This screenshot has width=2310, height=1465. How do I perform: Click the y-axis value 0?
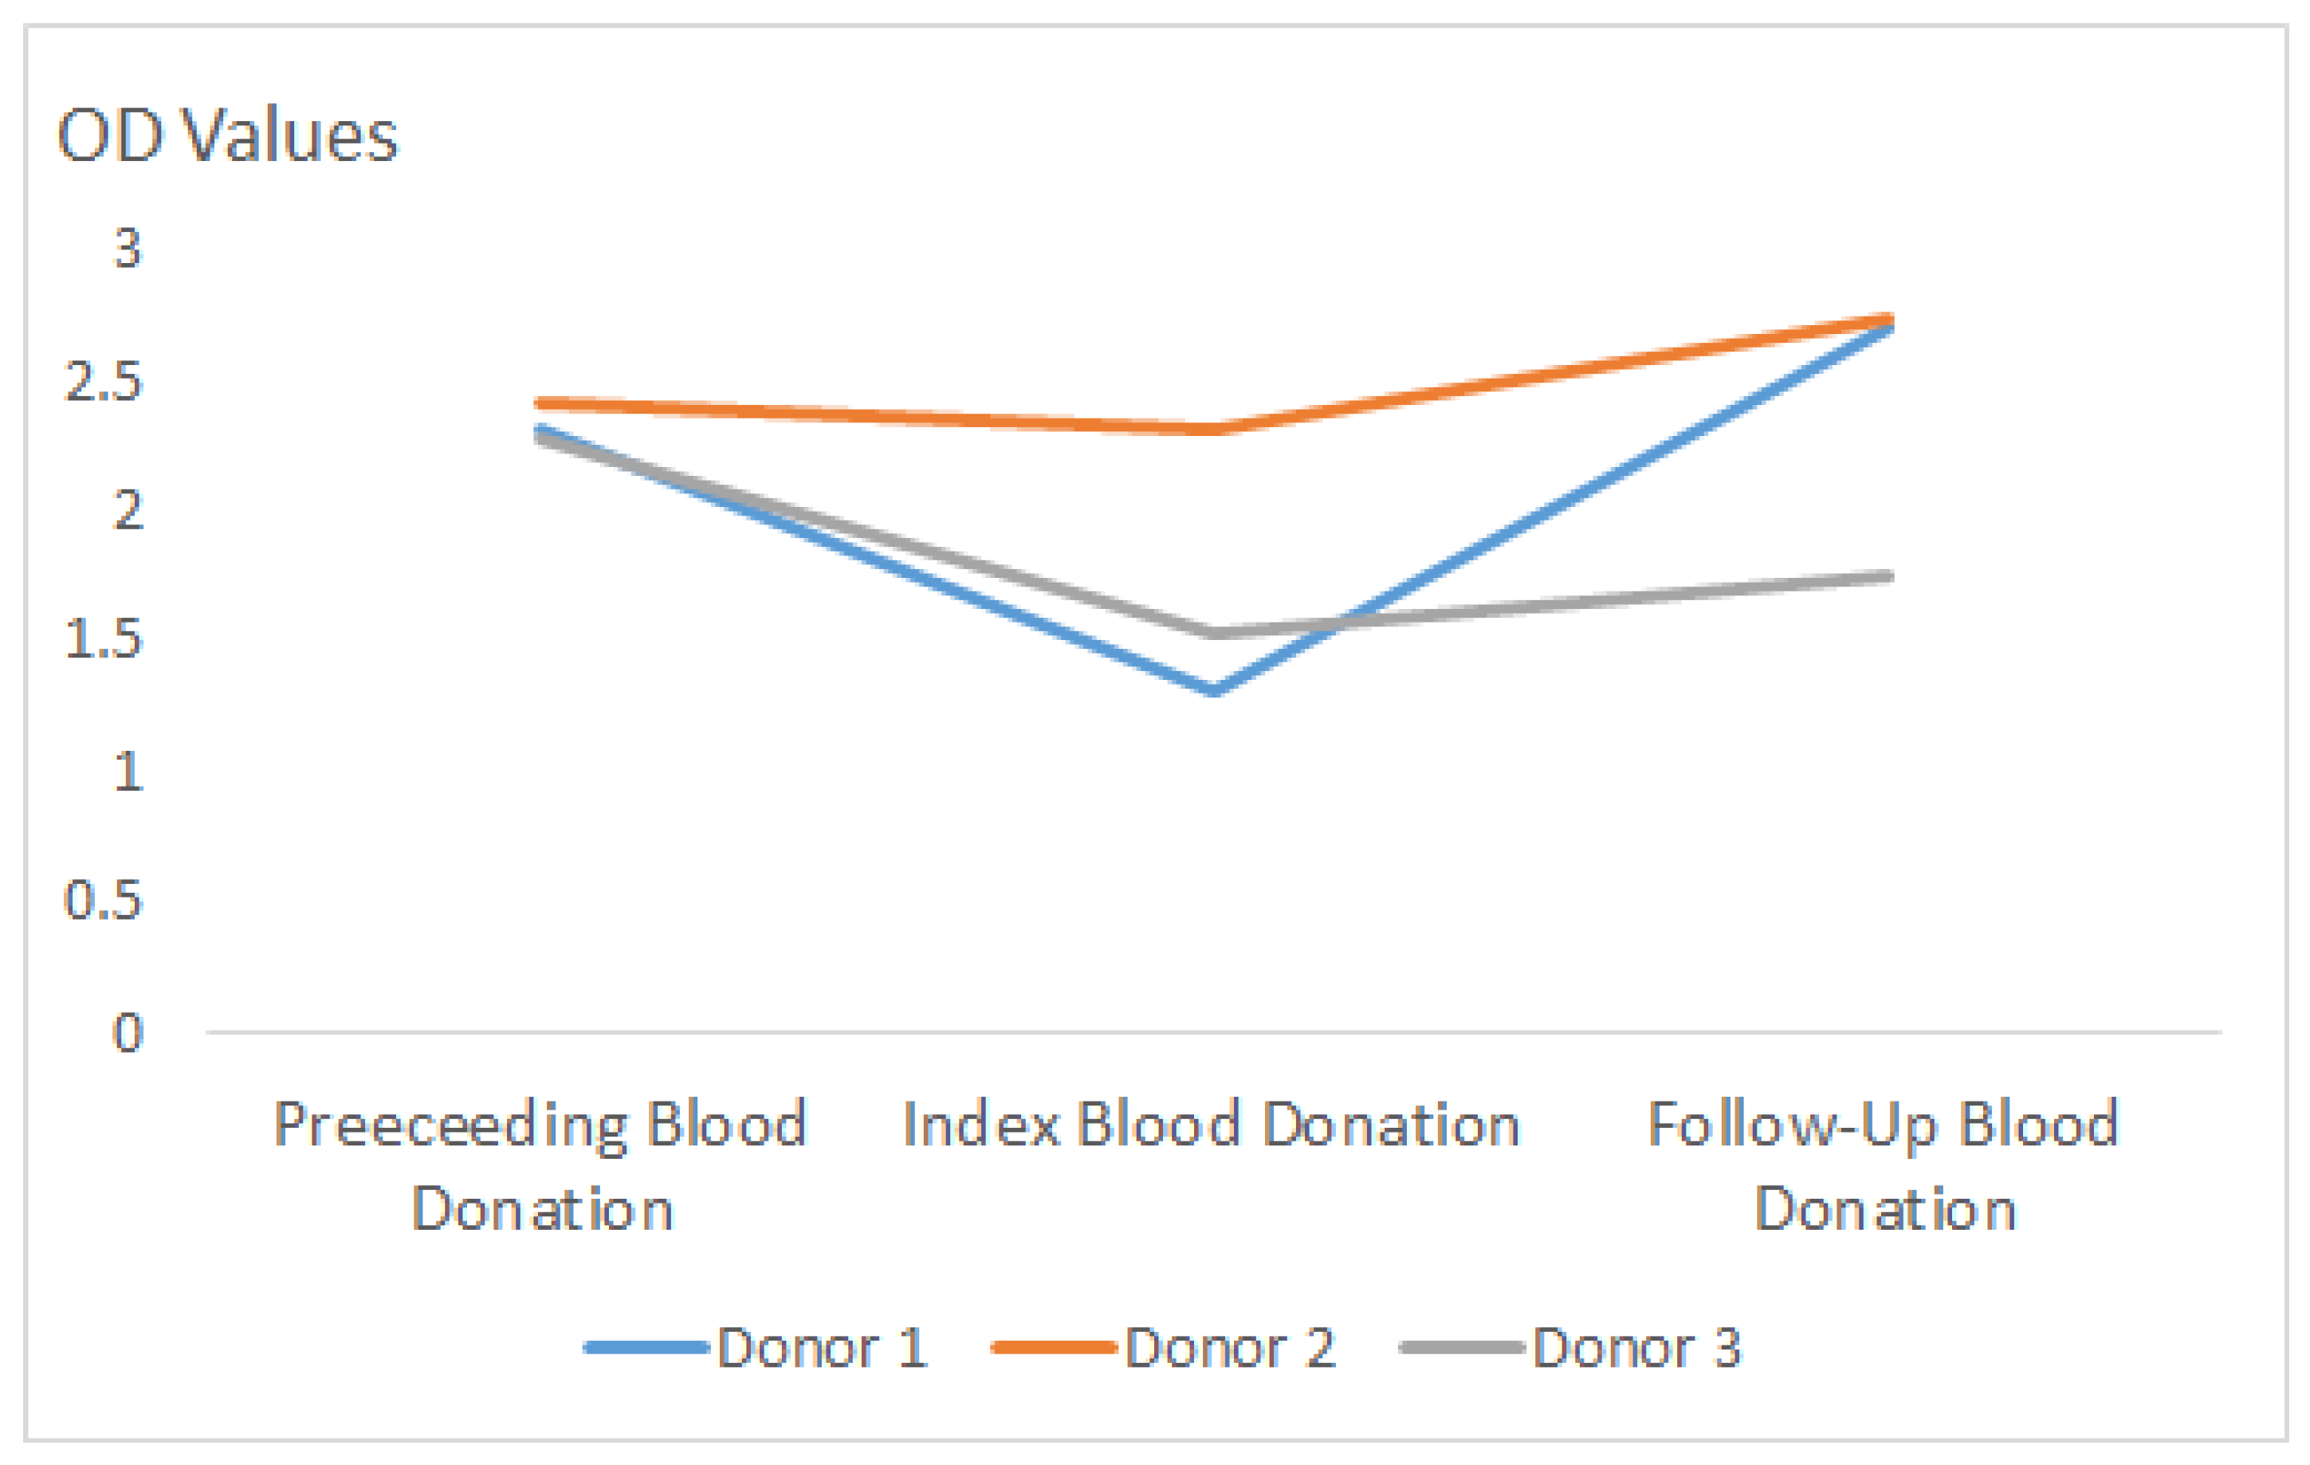click(x=128, y=1033)
